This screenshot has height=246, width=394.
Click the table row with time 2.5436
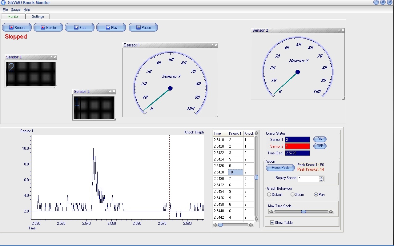(x=233, y=198)
